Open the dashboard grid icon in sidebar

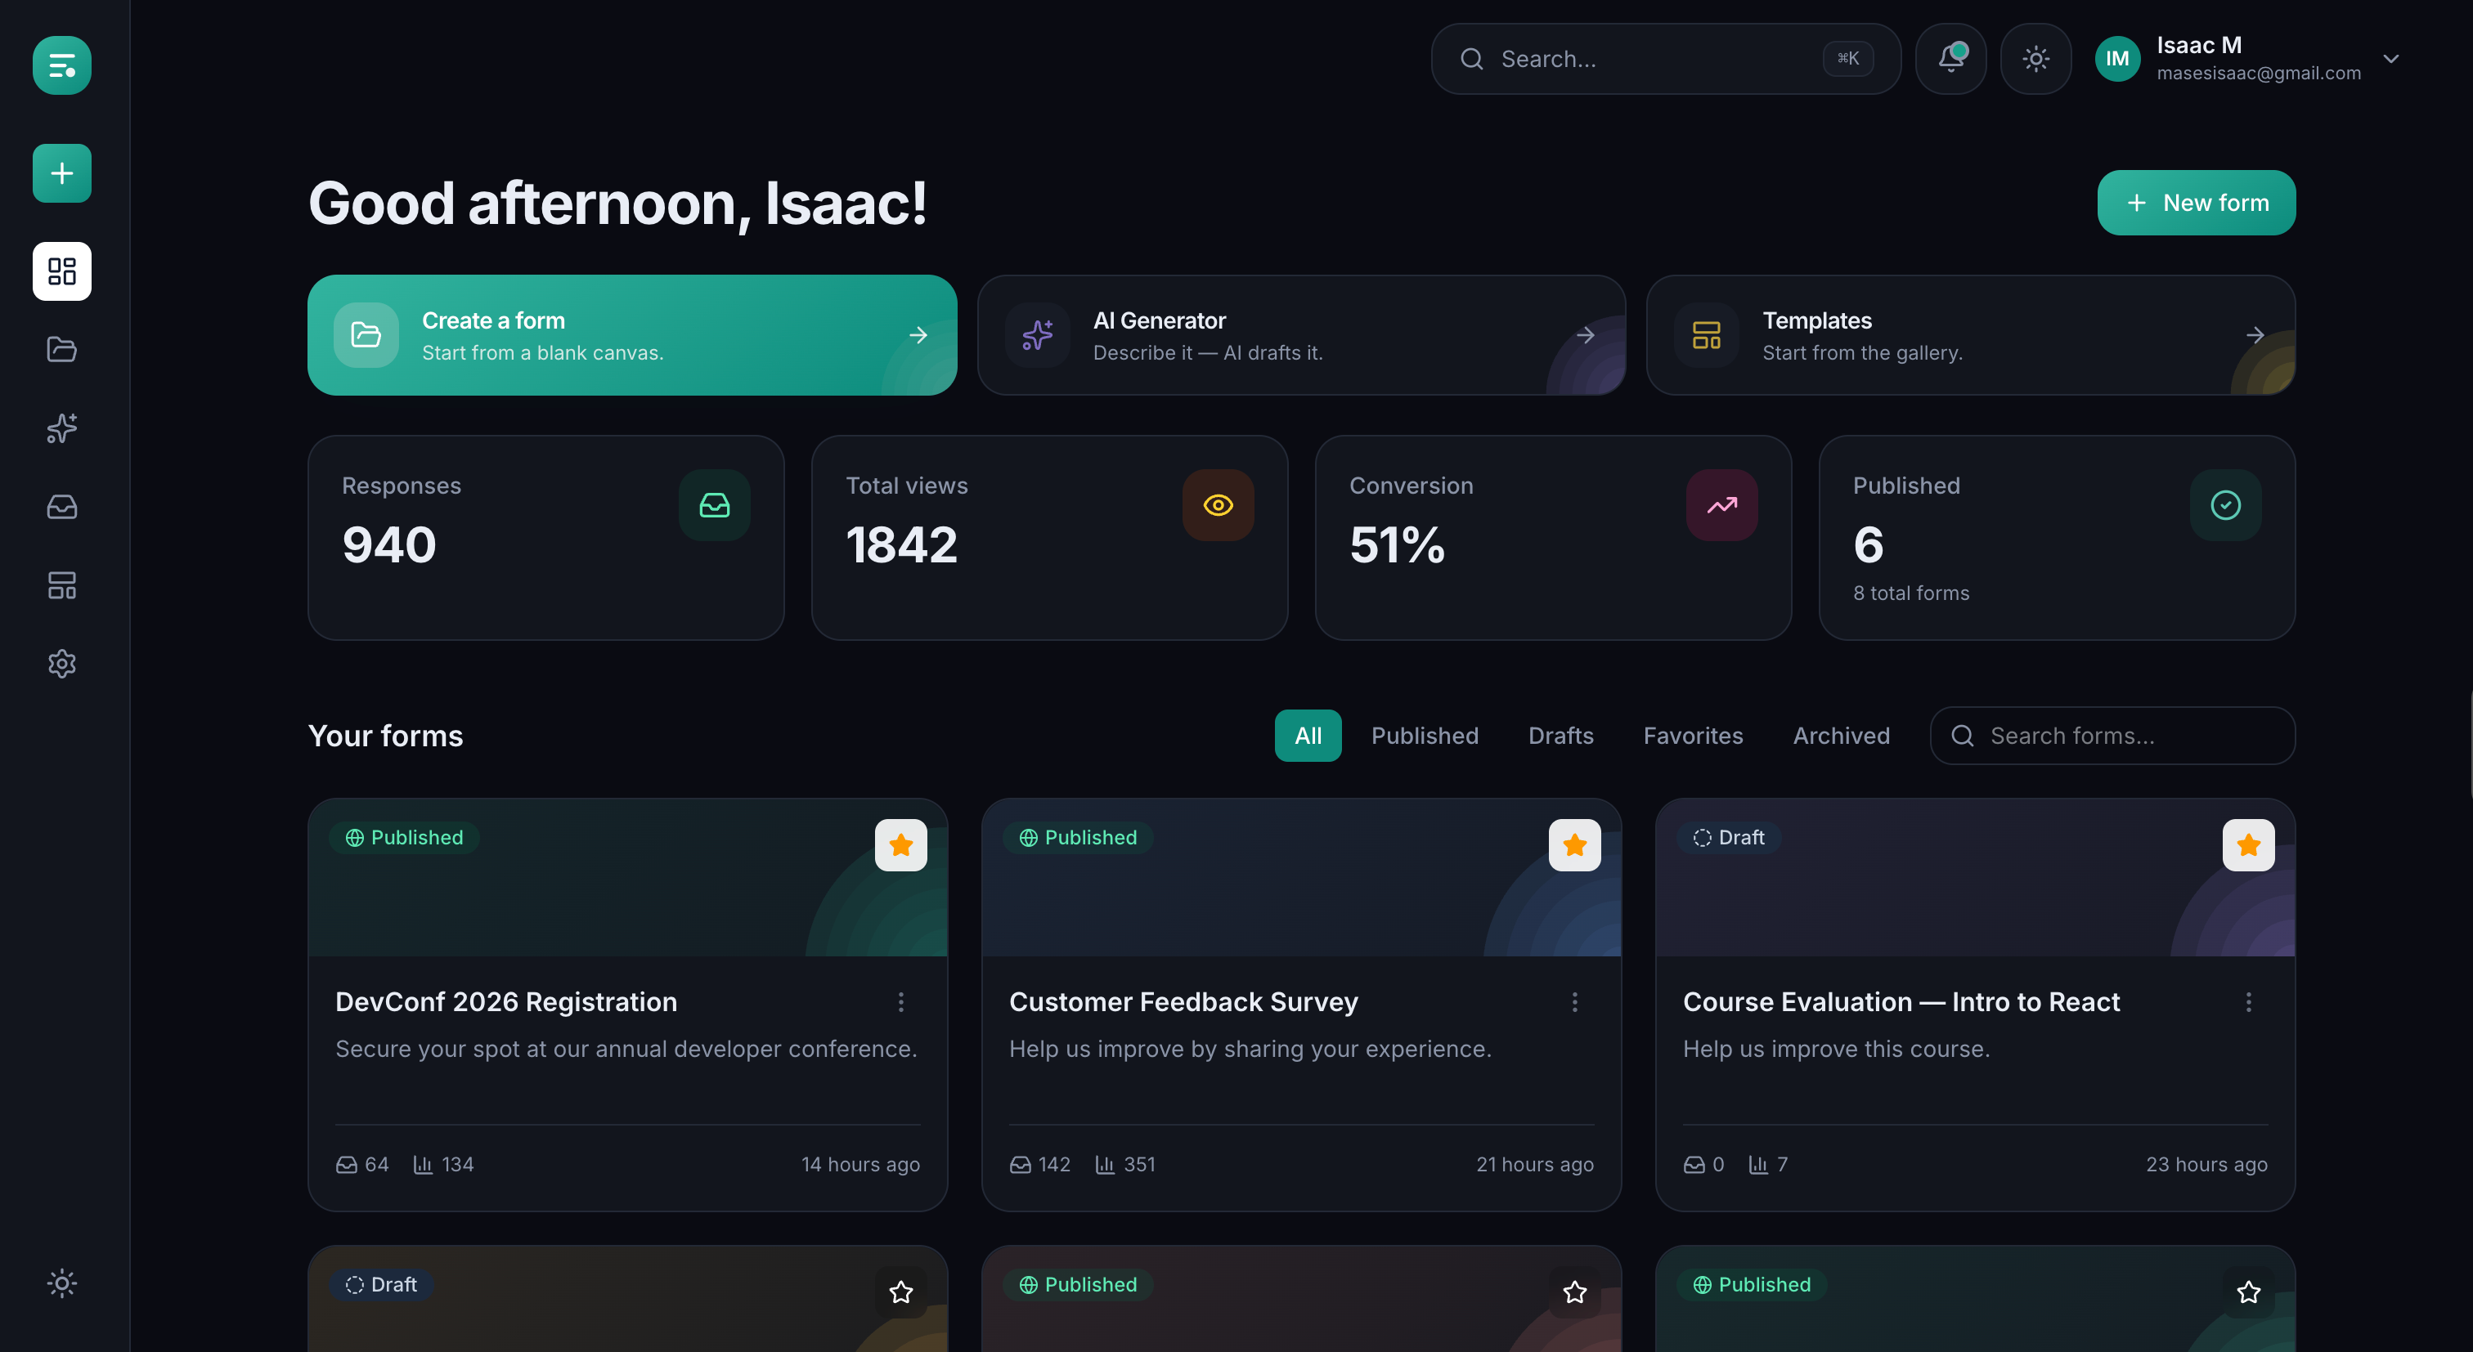[61, 271]
